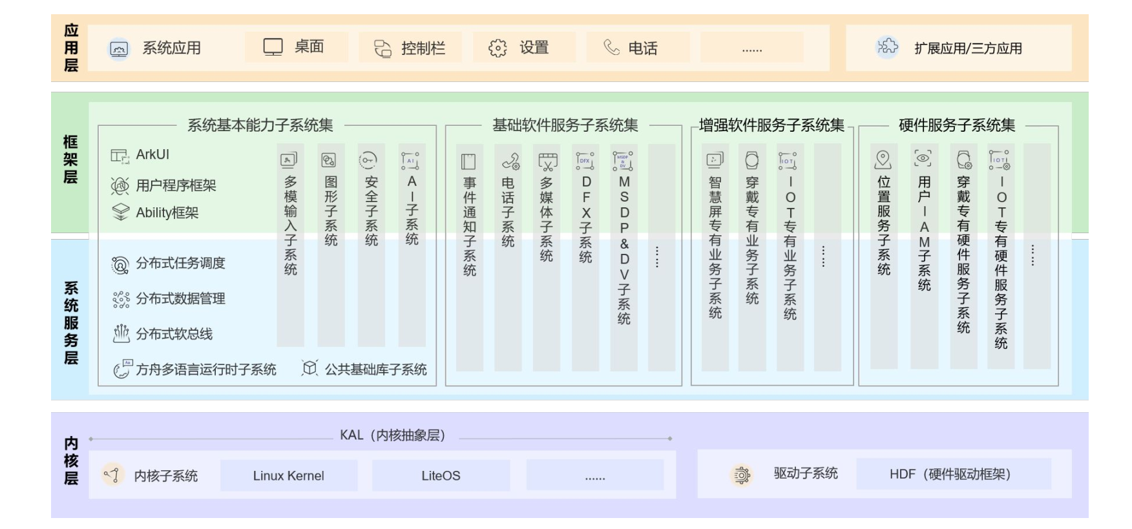The width and height of the screenshot is (1132, 529).
Task: Select the DFX子系统 column
Action: coord(585,257)
